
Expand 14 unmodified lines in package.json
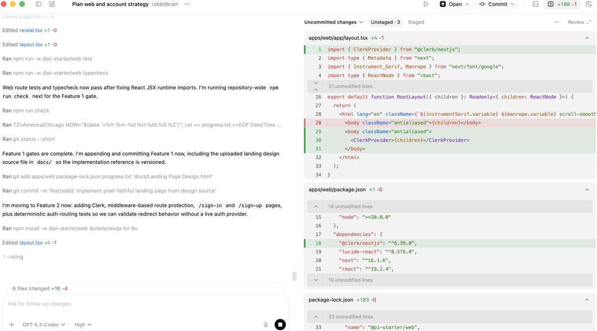[450, 206]
